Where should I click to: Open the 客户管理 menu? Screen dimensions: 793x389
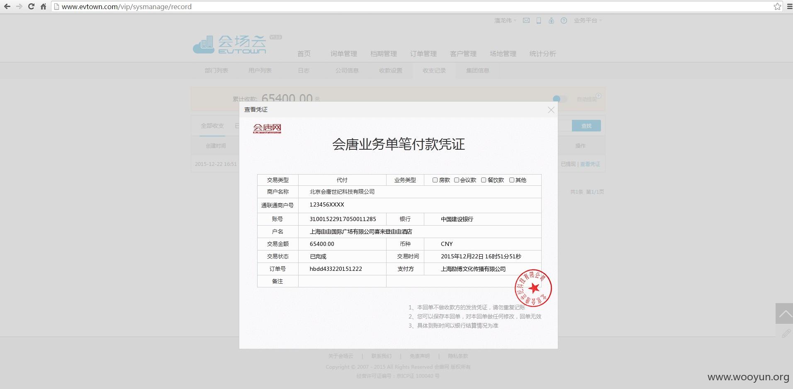click(463, 53)
